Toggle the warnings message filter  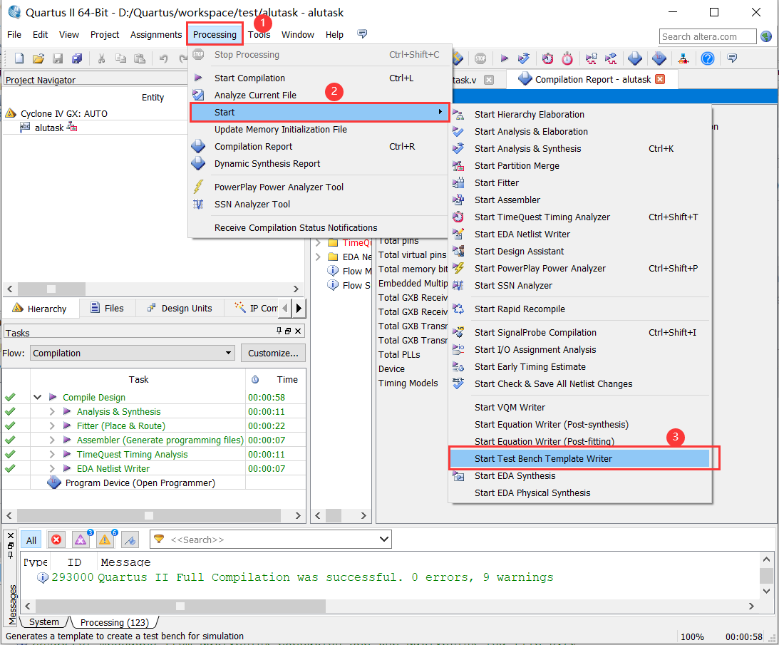[105, 540]
